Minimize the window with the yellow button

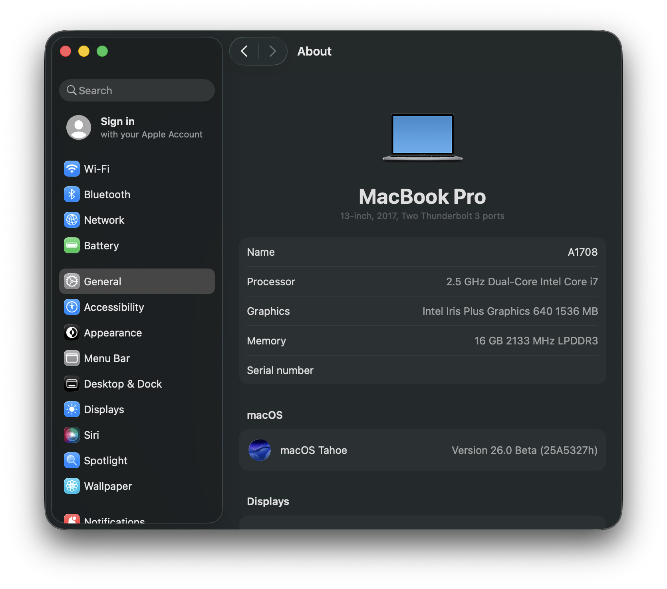84,51
